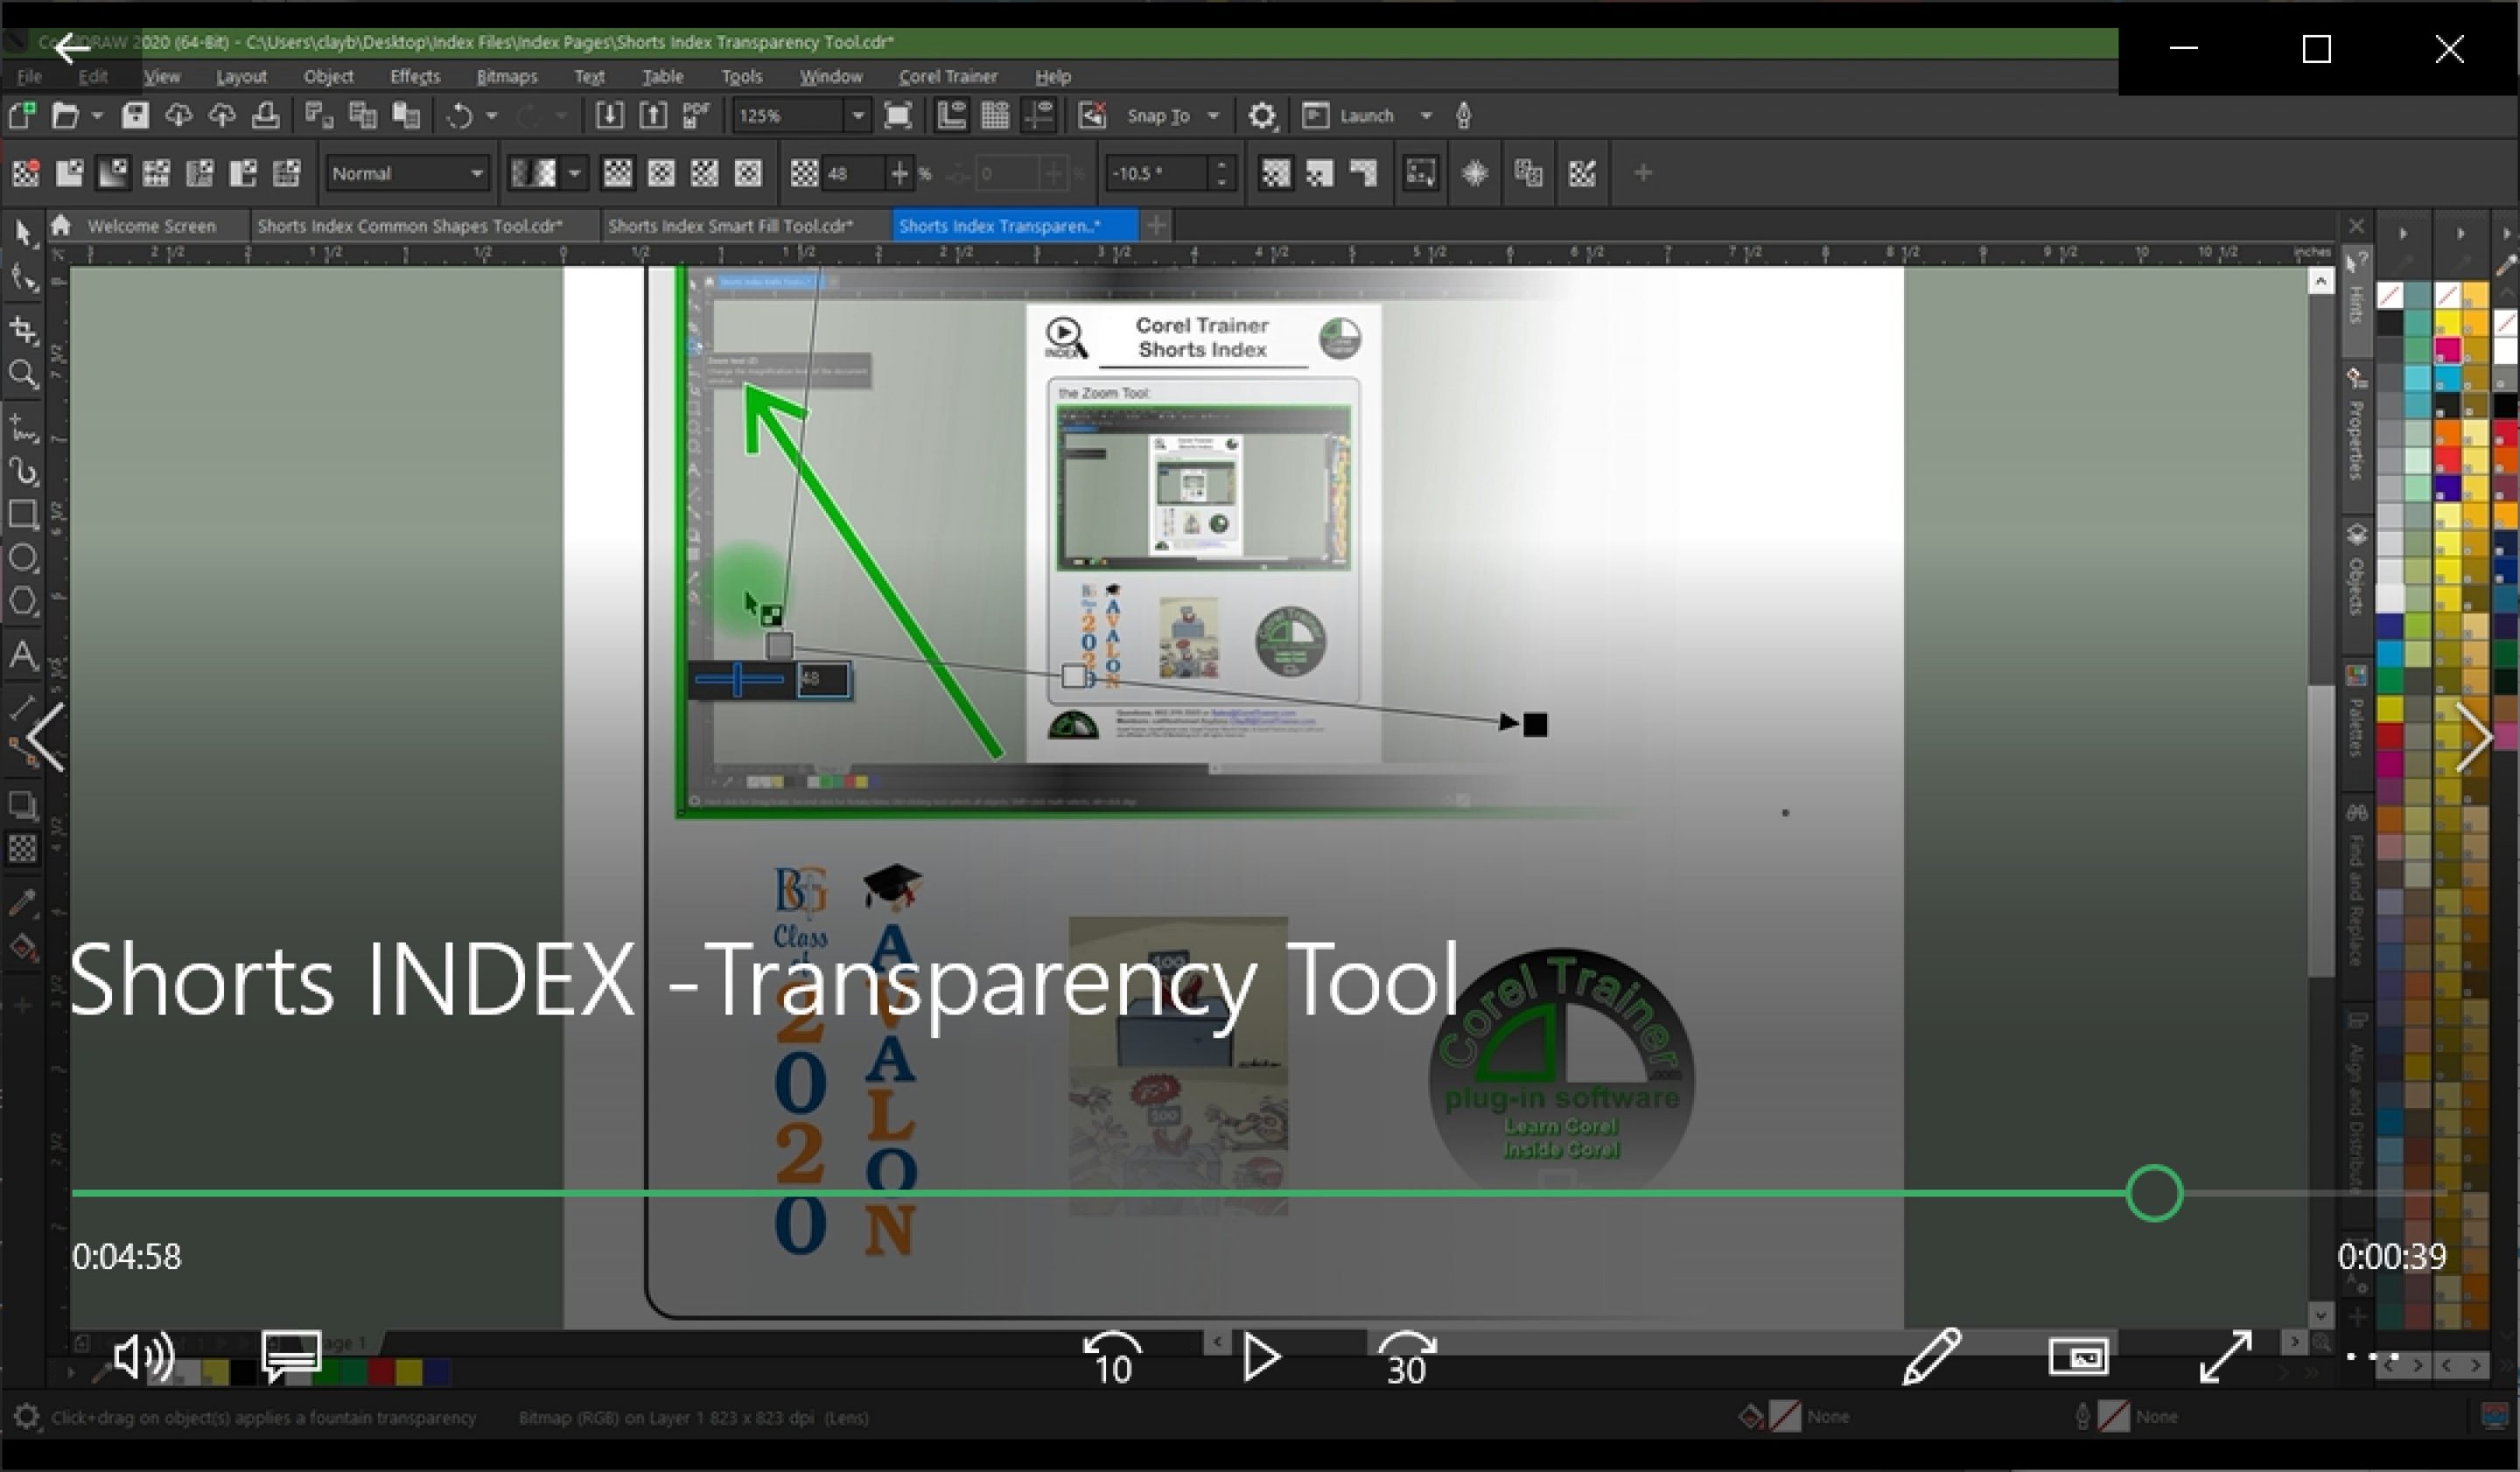
Task: Toggle Show rulers button
Action: (951, 116)
